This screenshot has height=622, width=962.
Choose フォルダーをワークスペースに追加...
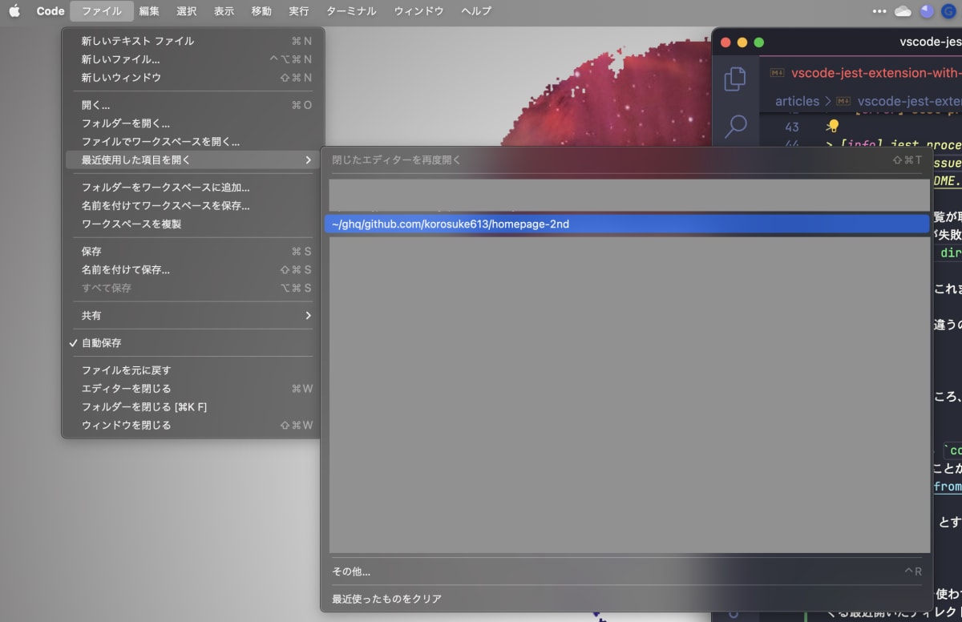tap(192, 188)
